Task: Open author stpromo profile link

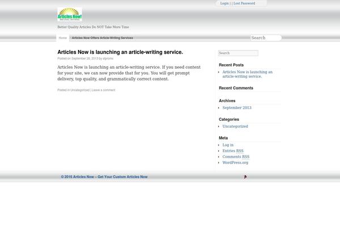Action: pos(108,58)
